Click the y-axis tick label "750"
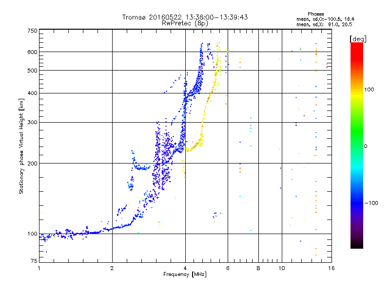This screenshot has width=390, height=292. 32,31
